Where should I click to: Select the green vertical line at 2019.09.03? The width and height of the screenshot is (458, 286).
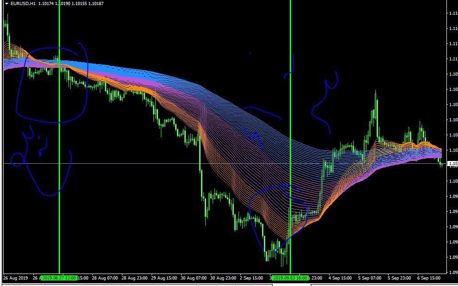coord(290,138)
